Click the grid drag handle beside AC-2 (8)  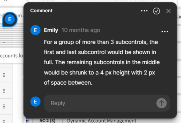pyautogui.click(x=27, y=120)
